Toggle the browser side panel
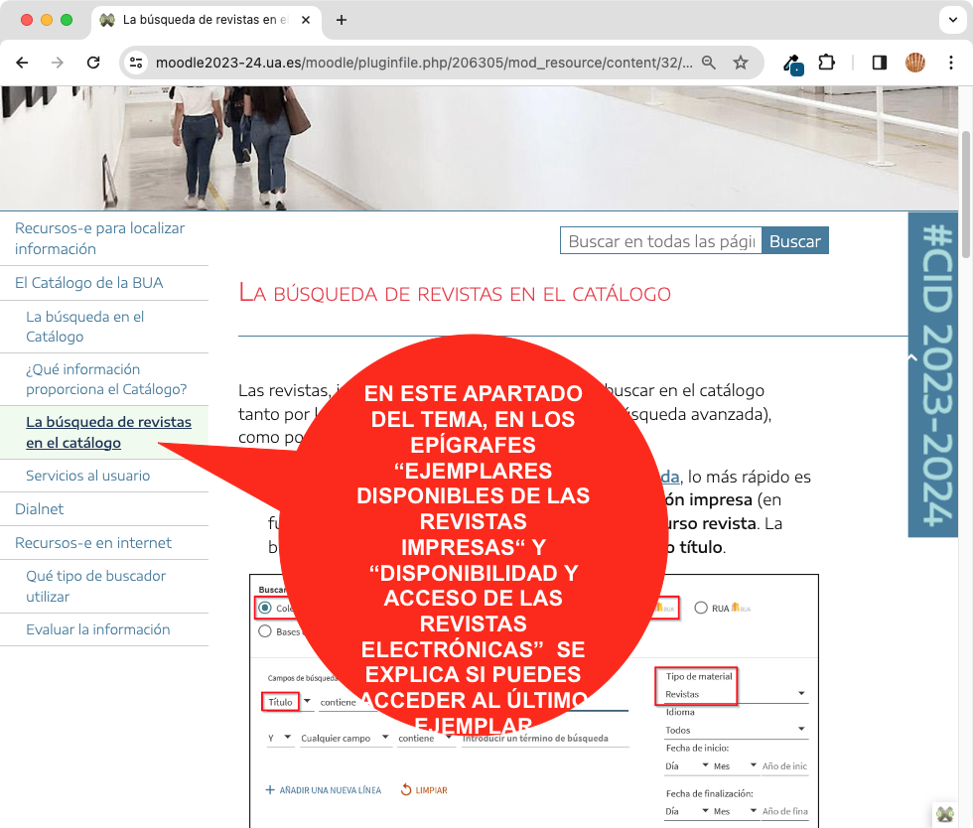This screenshot has width=973, height=828. click(x=879, y=63)
